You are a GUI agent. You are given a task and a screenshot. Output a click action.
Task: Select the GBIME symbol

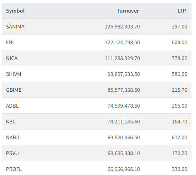click(14, 90)
